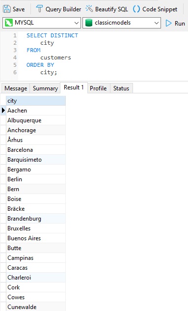
Task: Switch to the Profile tab
Action: point(98,88)
